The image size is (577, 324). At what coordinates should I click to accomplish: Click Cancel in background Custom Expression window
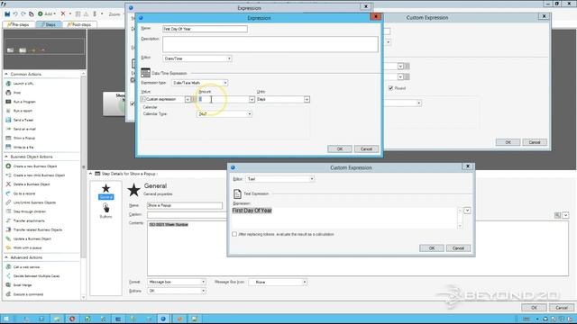pos(535,142)
